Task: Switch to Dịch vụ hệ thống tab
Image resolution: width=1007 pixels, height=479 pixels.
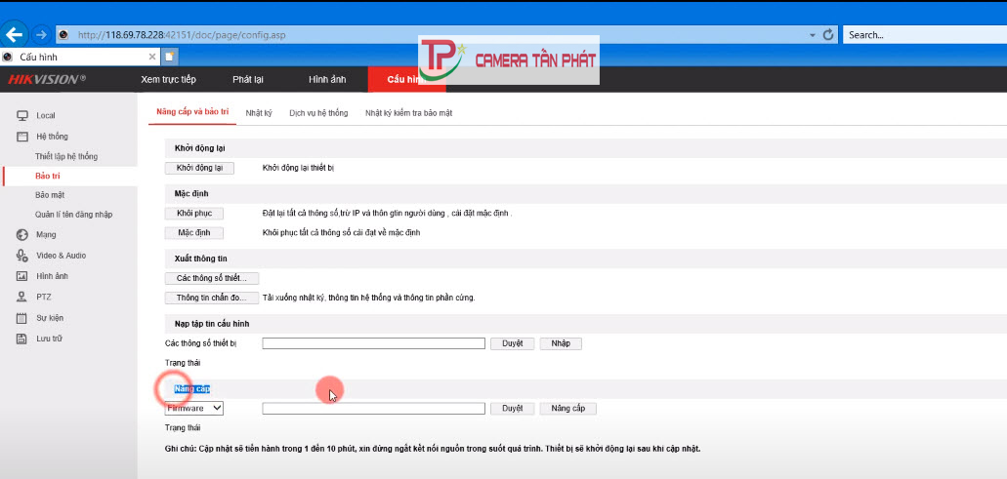Action: 318,113
